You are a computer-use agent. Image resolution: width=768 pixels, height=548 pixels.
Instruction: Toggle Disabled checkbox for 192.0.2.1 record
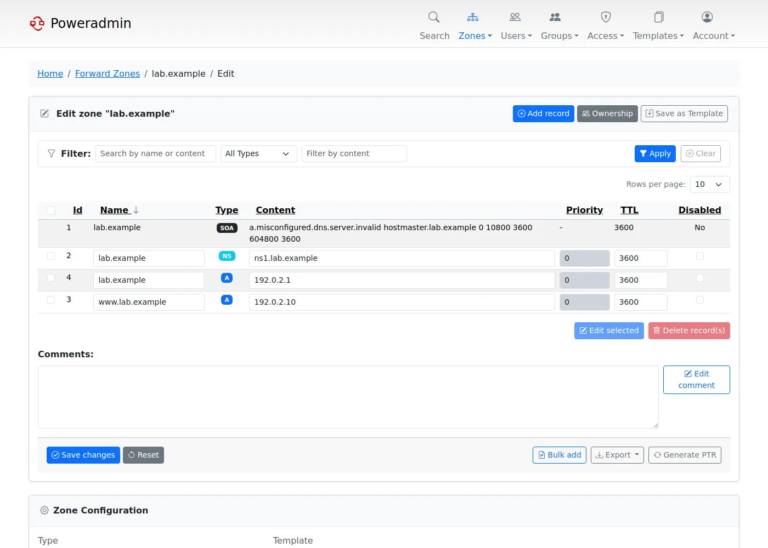point(700,278)
